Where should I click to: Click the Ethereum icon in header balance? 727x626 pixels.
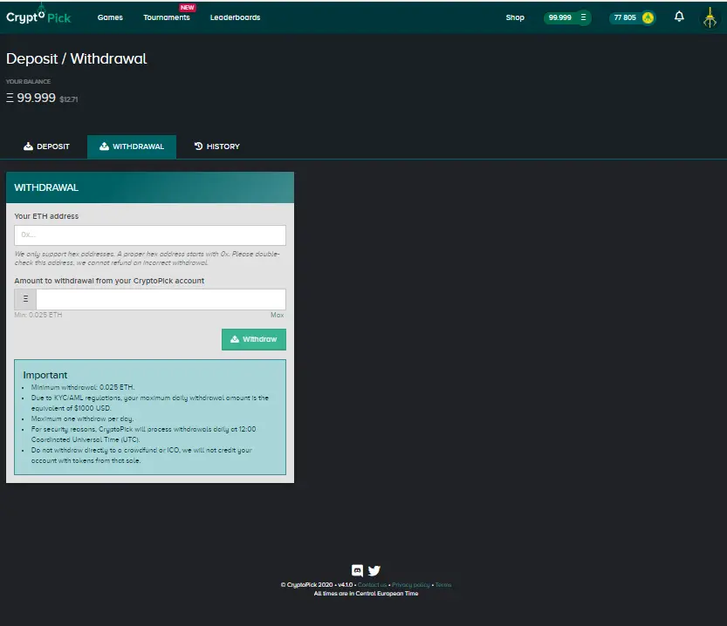tap(583, 17)
